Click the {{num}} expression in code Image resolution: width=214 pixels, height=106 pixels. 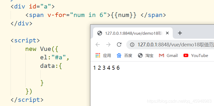tap(124, 15)
